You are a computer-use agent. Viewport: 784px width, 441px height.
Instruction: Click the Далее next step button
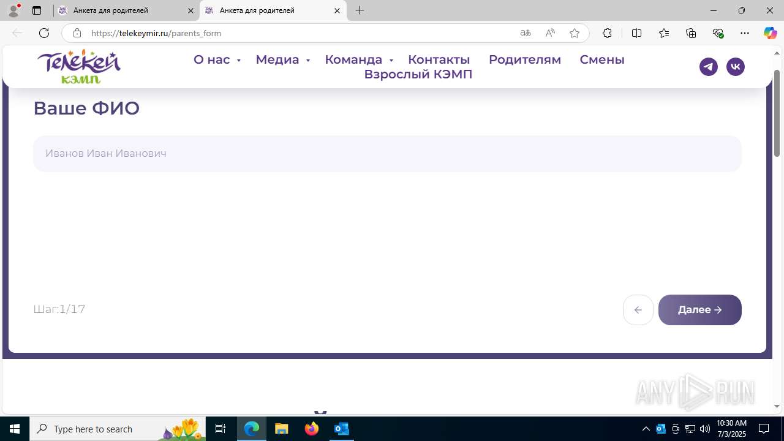point(700,310)
